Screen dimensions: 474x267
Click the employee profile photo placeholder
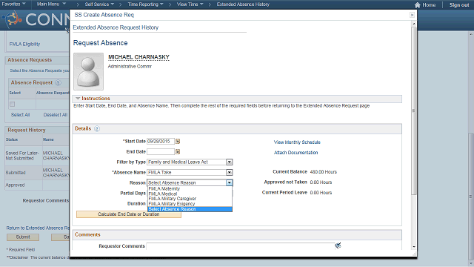coord(89,71)
